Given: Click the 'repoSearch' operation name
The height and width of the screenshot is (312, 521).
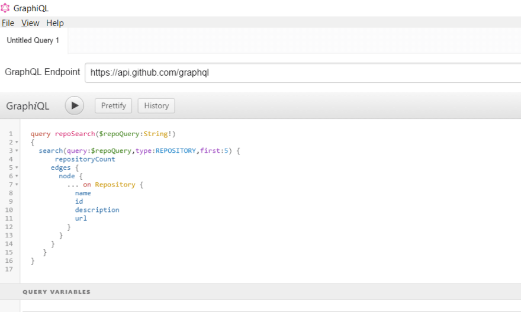Looking at the screenshot, I should coord(75,134).
